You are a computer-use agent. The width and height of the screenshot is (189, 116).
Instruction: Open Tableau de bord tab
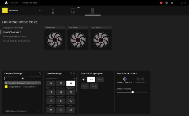(30, 3)
